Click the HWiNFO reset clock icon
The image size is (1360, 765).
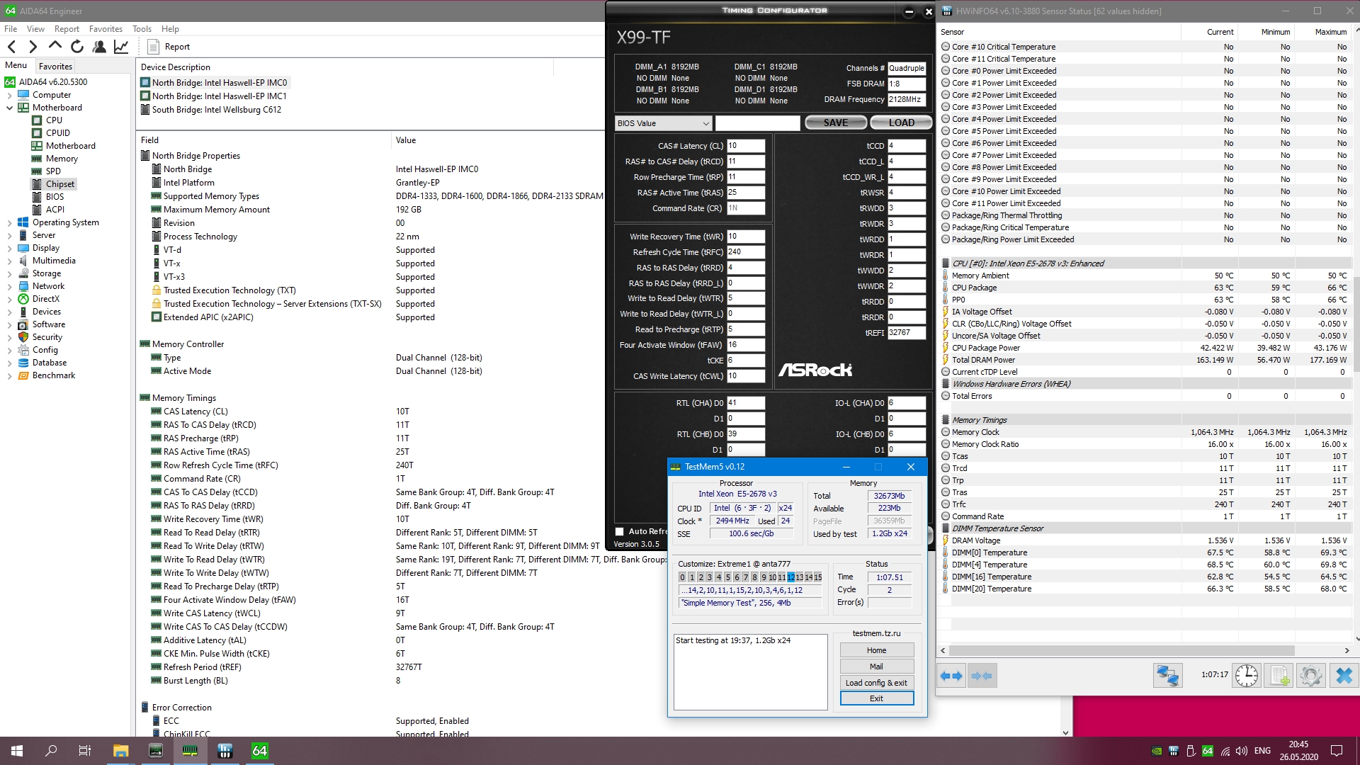[1246, 676]
